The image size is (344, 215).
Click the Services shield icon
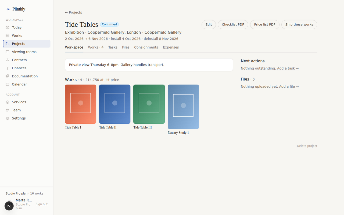coord(8,102)
